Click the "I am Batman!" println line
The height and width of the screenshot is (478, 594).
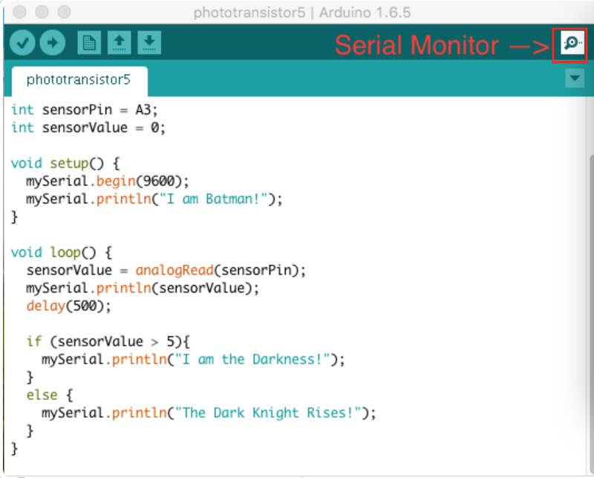click(154, 199)
